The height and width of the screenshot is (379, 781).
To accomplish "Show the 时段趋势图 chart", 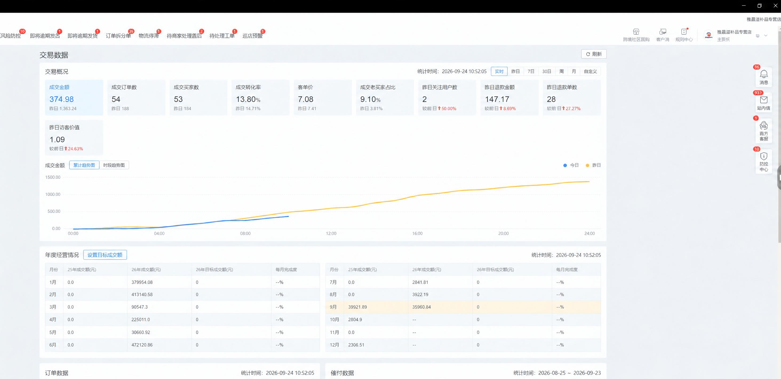I will [x=114, y=165].
